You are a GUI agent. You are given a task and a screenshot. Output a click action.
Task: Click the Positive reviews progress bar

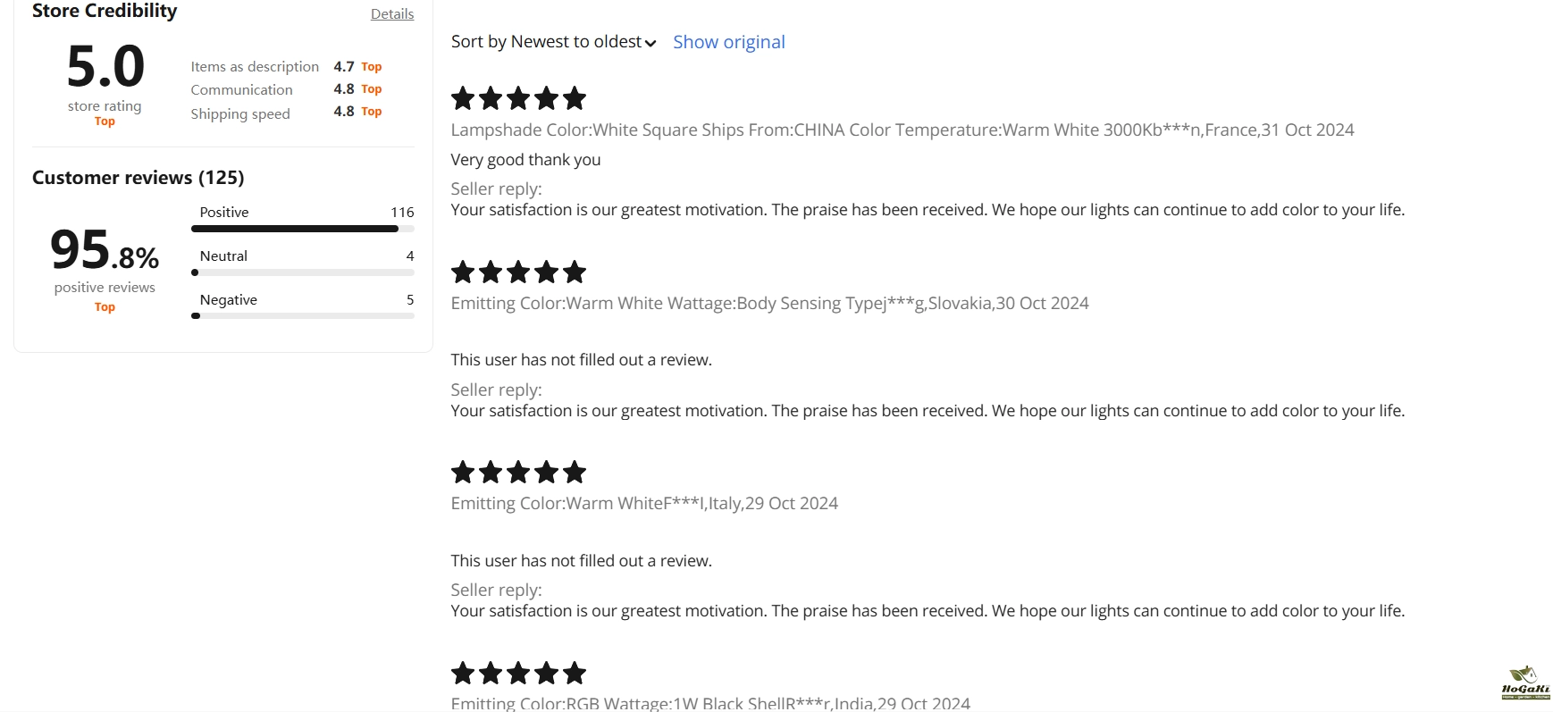coord(303,229)
